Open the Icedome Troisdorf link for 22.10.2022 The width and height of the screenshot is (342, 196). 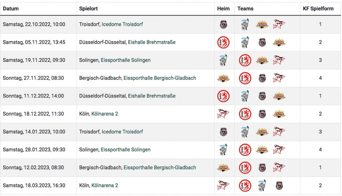pos(122,24)
